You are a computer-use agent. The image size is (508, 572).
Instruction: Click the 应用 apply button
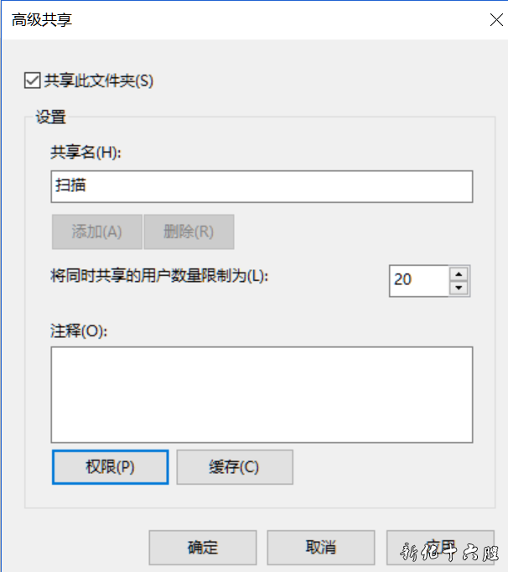pyautogui.click(x=441, y=547)
